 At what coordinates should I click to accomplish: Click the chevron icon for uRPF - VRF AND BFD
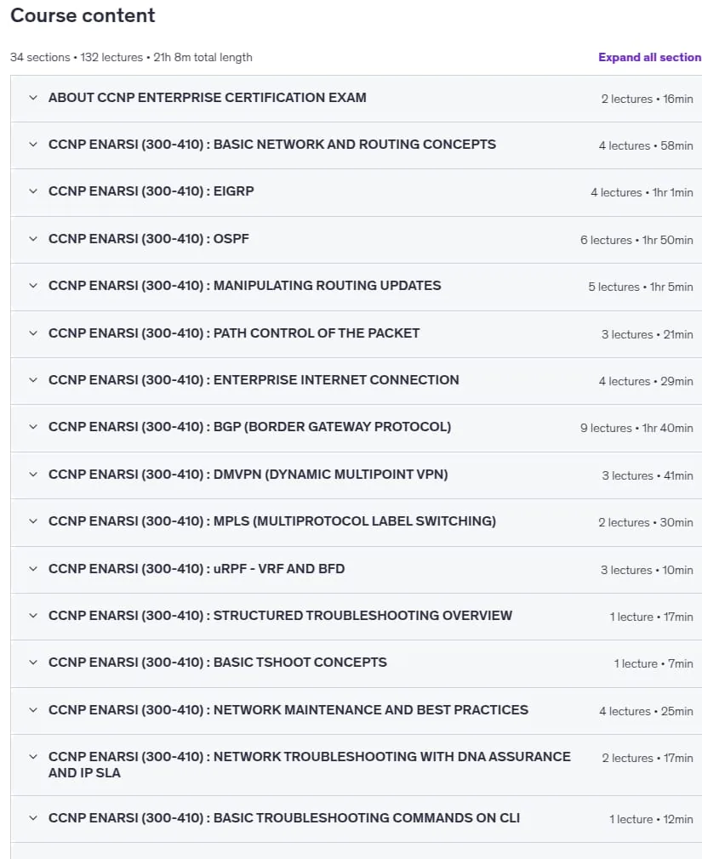point(33,569)
